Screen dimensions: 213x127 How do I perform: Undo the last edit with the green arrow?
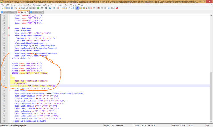(38, 8)
